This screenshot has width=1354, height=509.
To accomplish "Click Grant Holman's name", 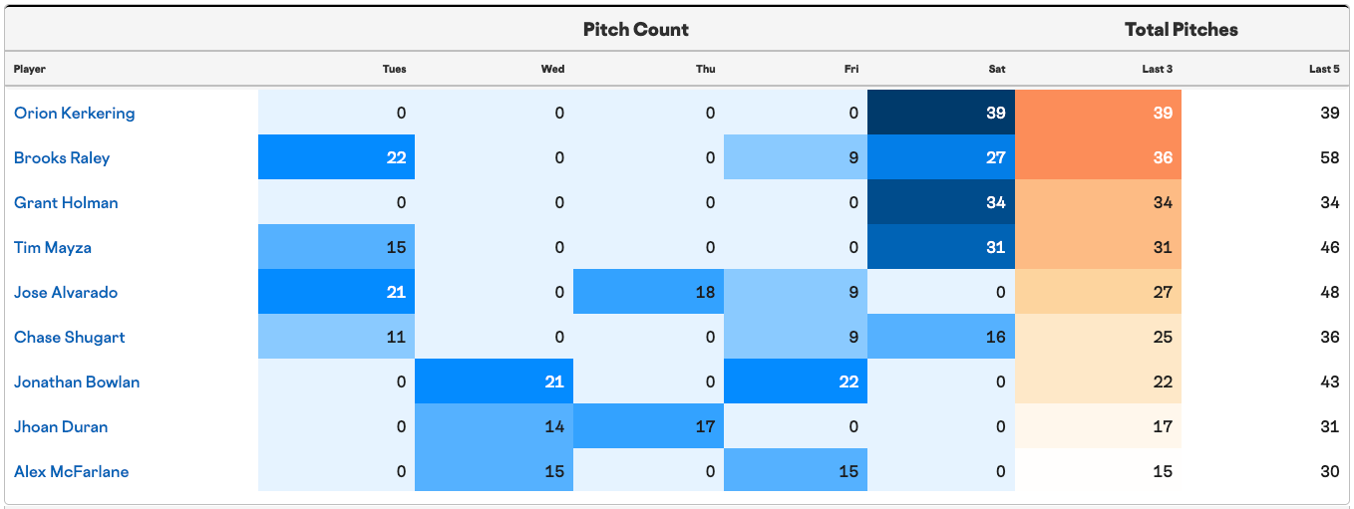I will click(66, 202).
